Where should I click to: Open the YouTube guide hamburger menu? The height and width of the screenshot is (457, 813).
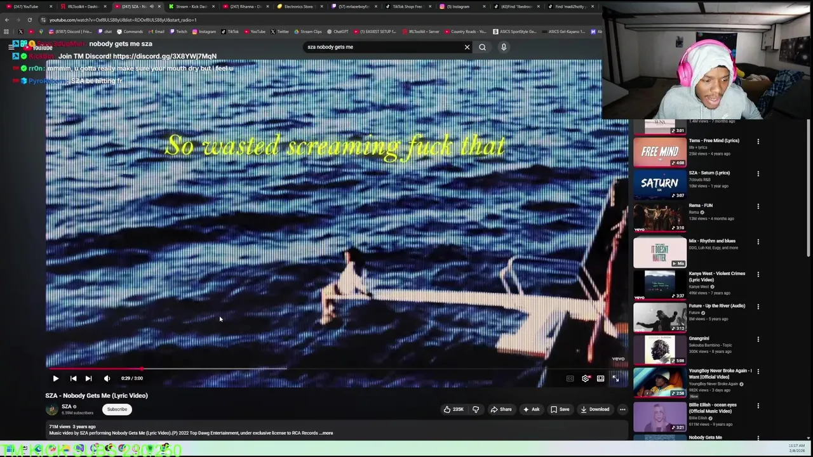click(x=11, y=47)
